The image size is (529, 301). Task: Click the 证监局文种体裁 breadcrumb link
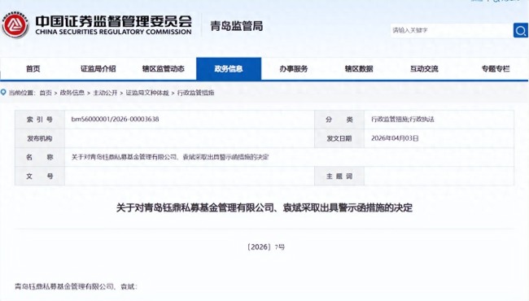pos(147,93)
